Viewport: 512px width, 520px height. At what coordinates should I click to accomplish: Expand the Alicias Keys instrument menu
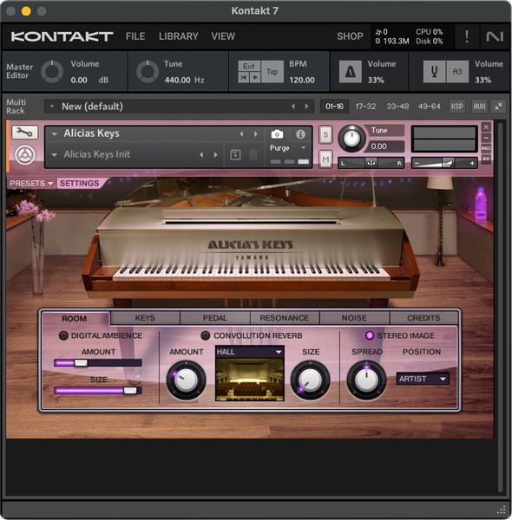(x=54, y=134)
